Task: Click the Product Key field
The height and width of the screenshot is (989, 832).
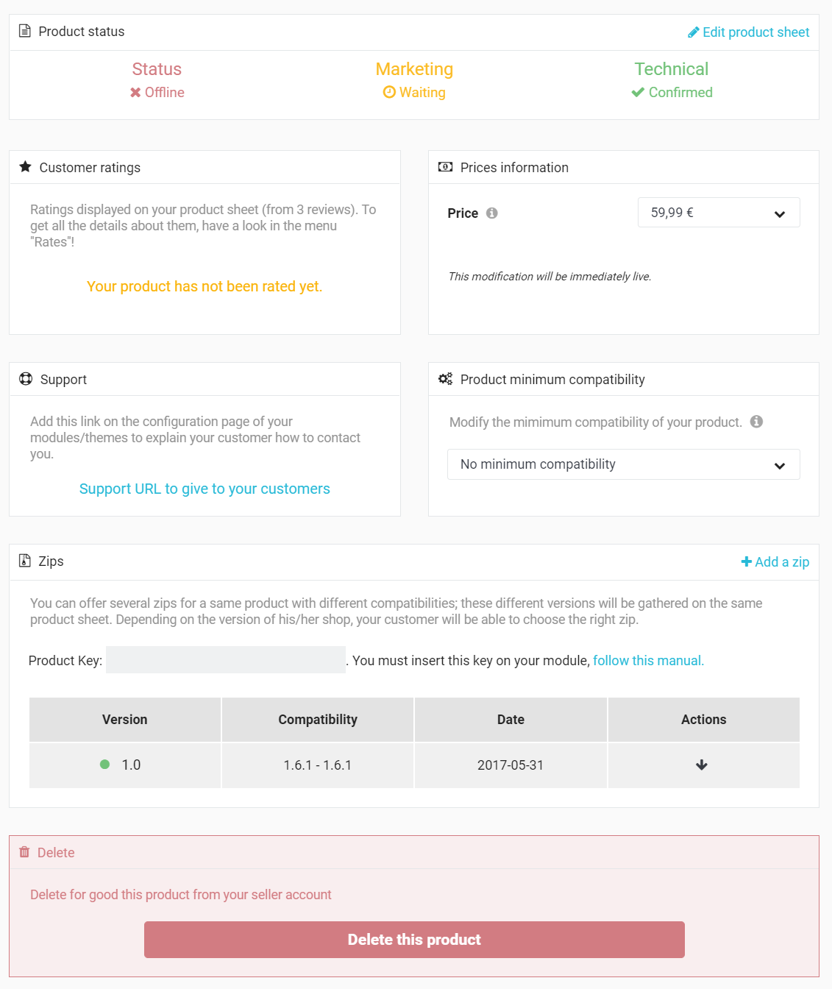Action: pyautogui.click(x=226, y=660)
